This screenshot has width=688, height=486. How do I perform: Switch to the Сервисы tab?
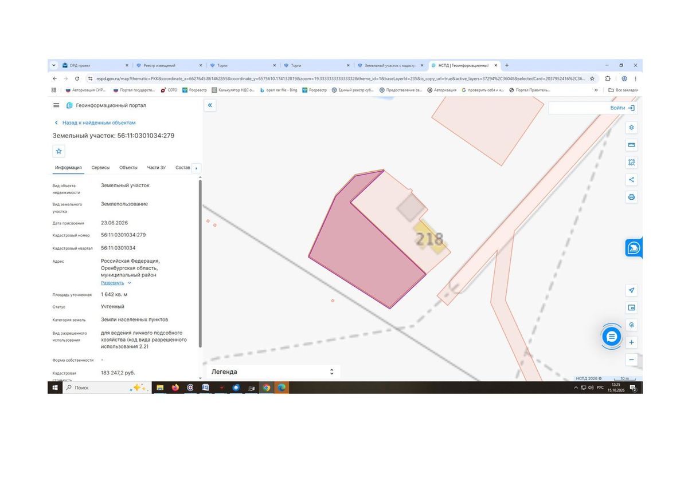100,168
